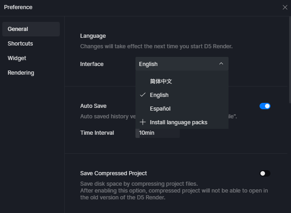Click the chevron arrow of Interface dropdown
Screen dimensions: 291x213
click(x=221, y=64)
